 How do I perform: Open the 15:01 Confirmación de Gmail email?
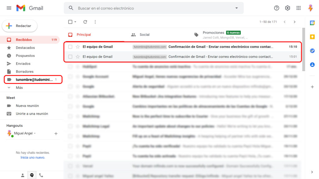183,57
